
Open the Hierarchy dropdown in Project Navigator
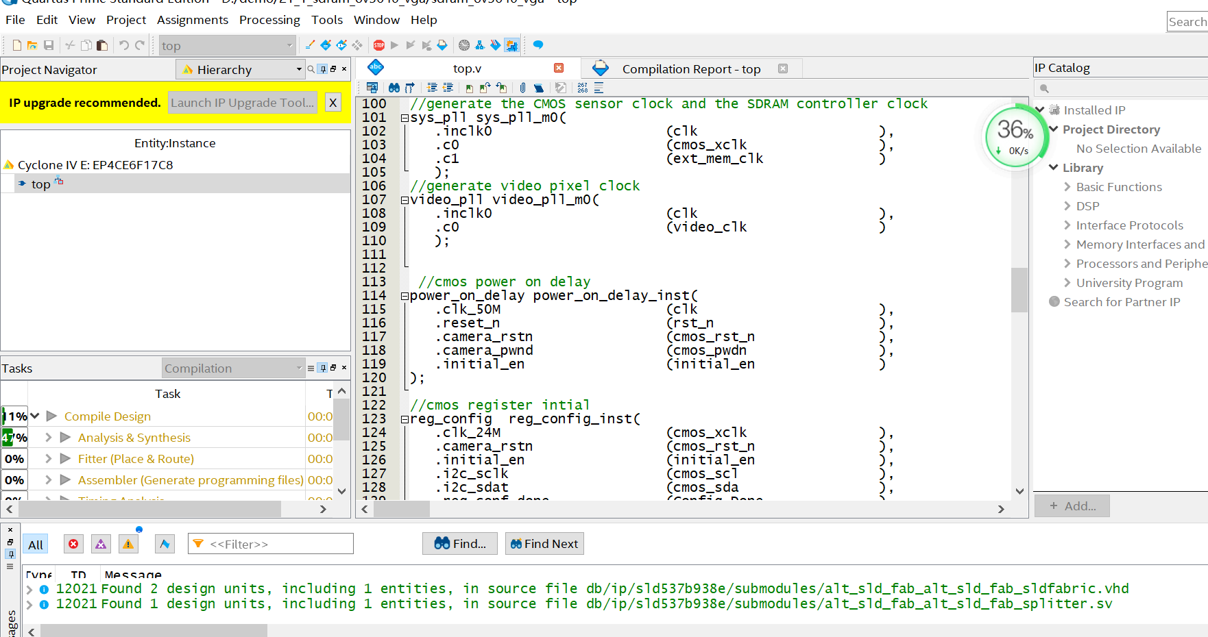tap(241, 69)
